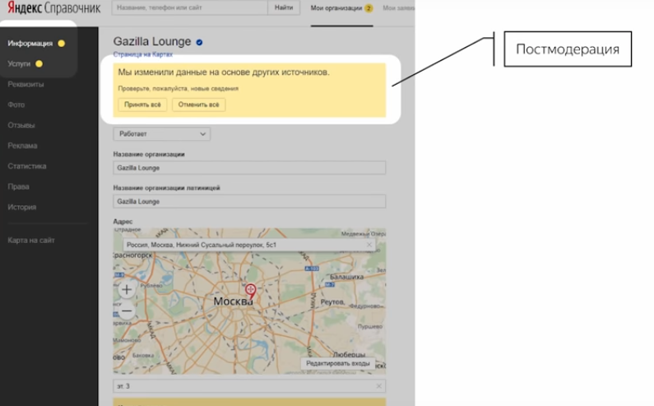The image size is (654, 406).
Task: Open the Страница на Картах link
Action: 142,54
